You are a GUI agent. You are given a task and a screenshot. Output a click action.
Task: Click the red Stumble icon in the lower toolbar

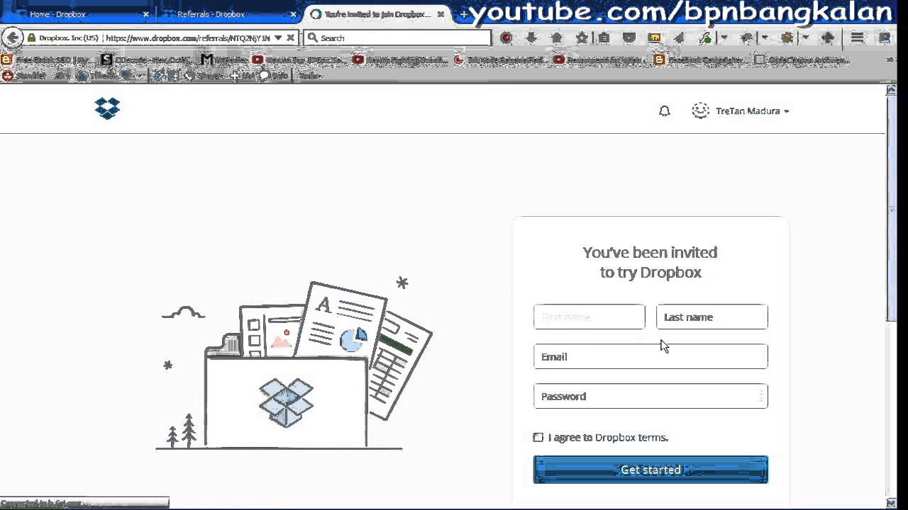coord(8,76)
